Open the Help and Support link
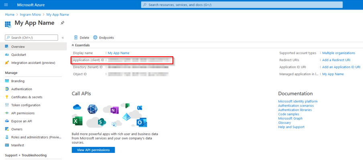The width and height of the screenshot is (363, 162). tap(291, 127)
